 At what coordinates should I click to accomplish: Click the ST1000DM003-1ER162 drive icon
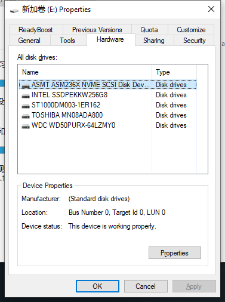tap(26, 106)
